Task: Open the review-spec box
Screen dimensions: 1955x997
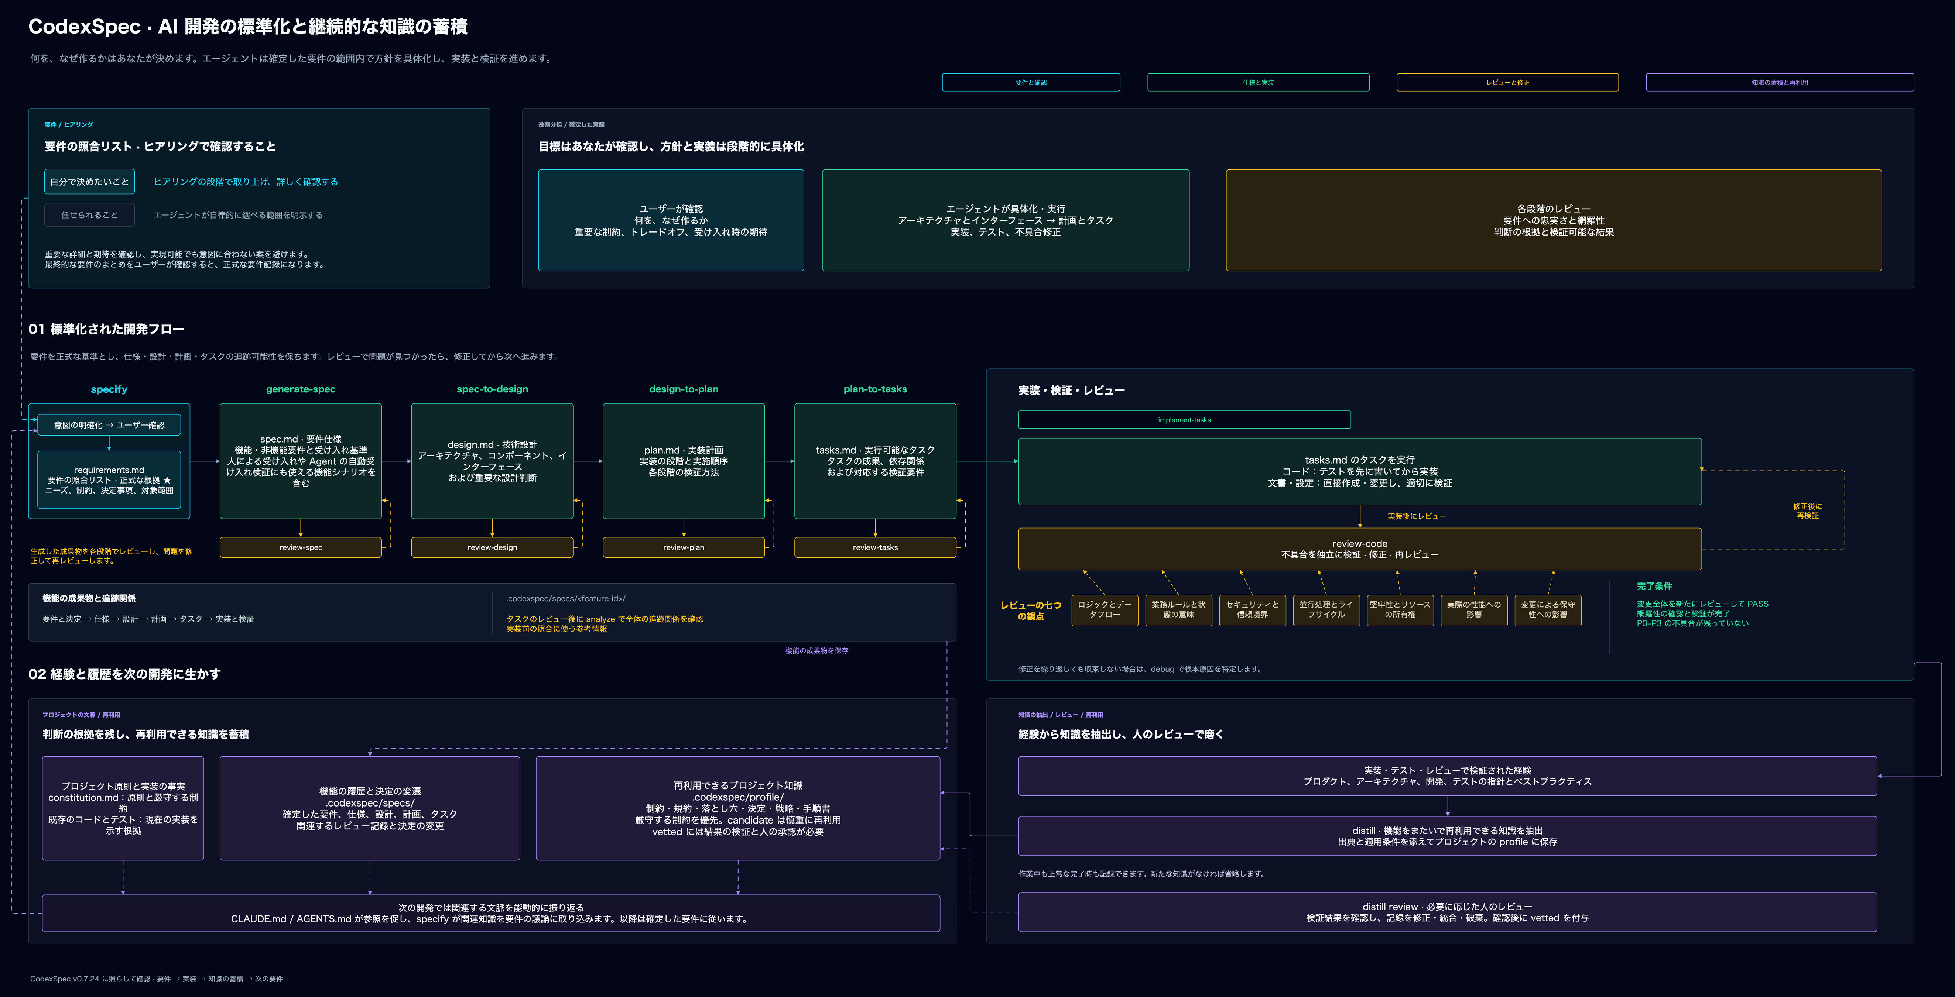Action: pyautogui.click(x=301, y=547)
